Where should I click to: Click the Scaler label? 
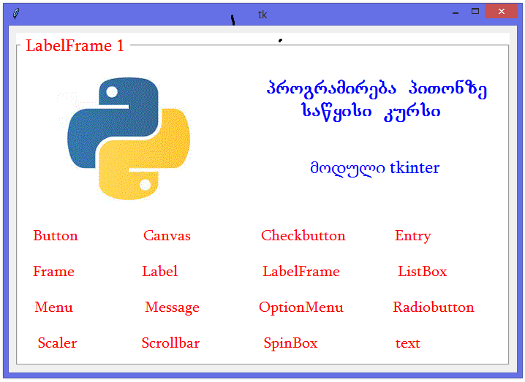(x=57, y=343)
